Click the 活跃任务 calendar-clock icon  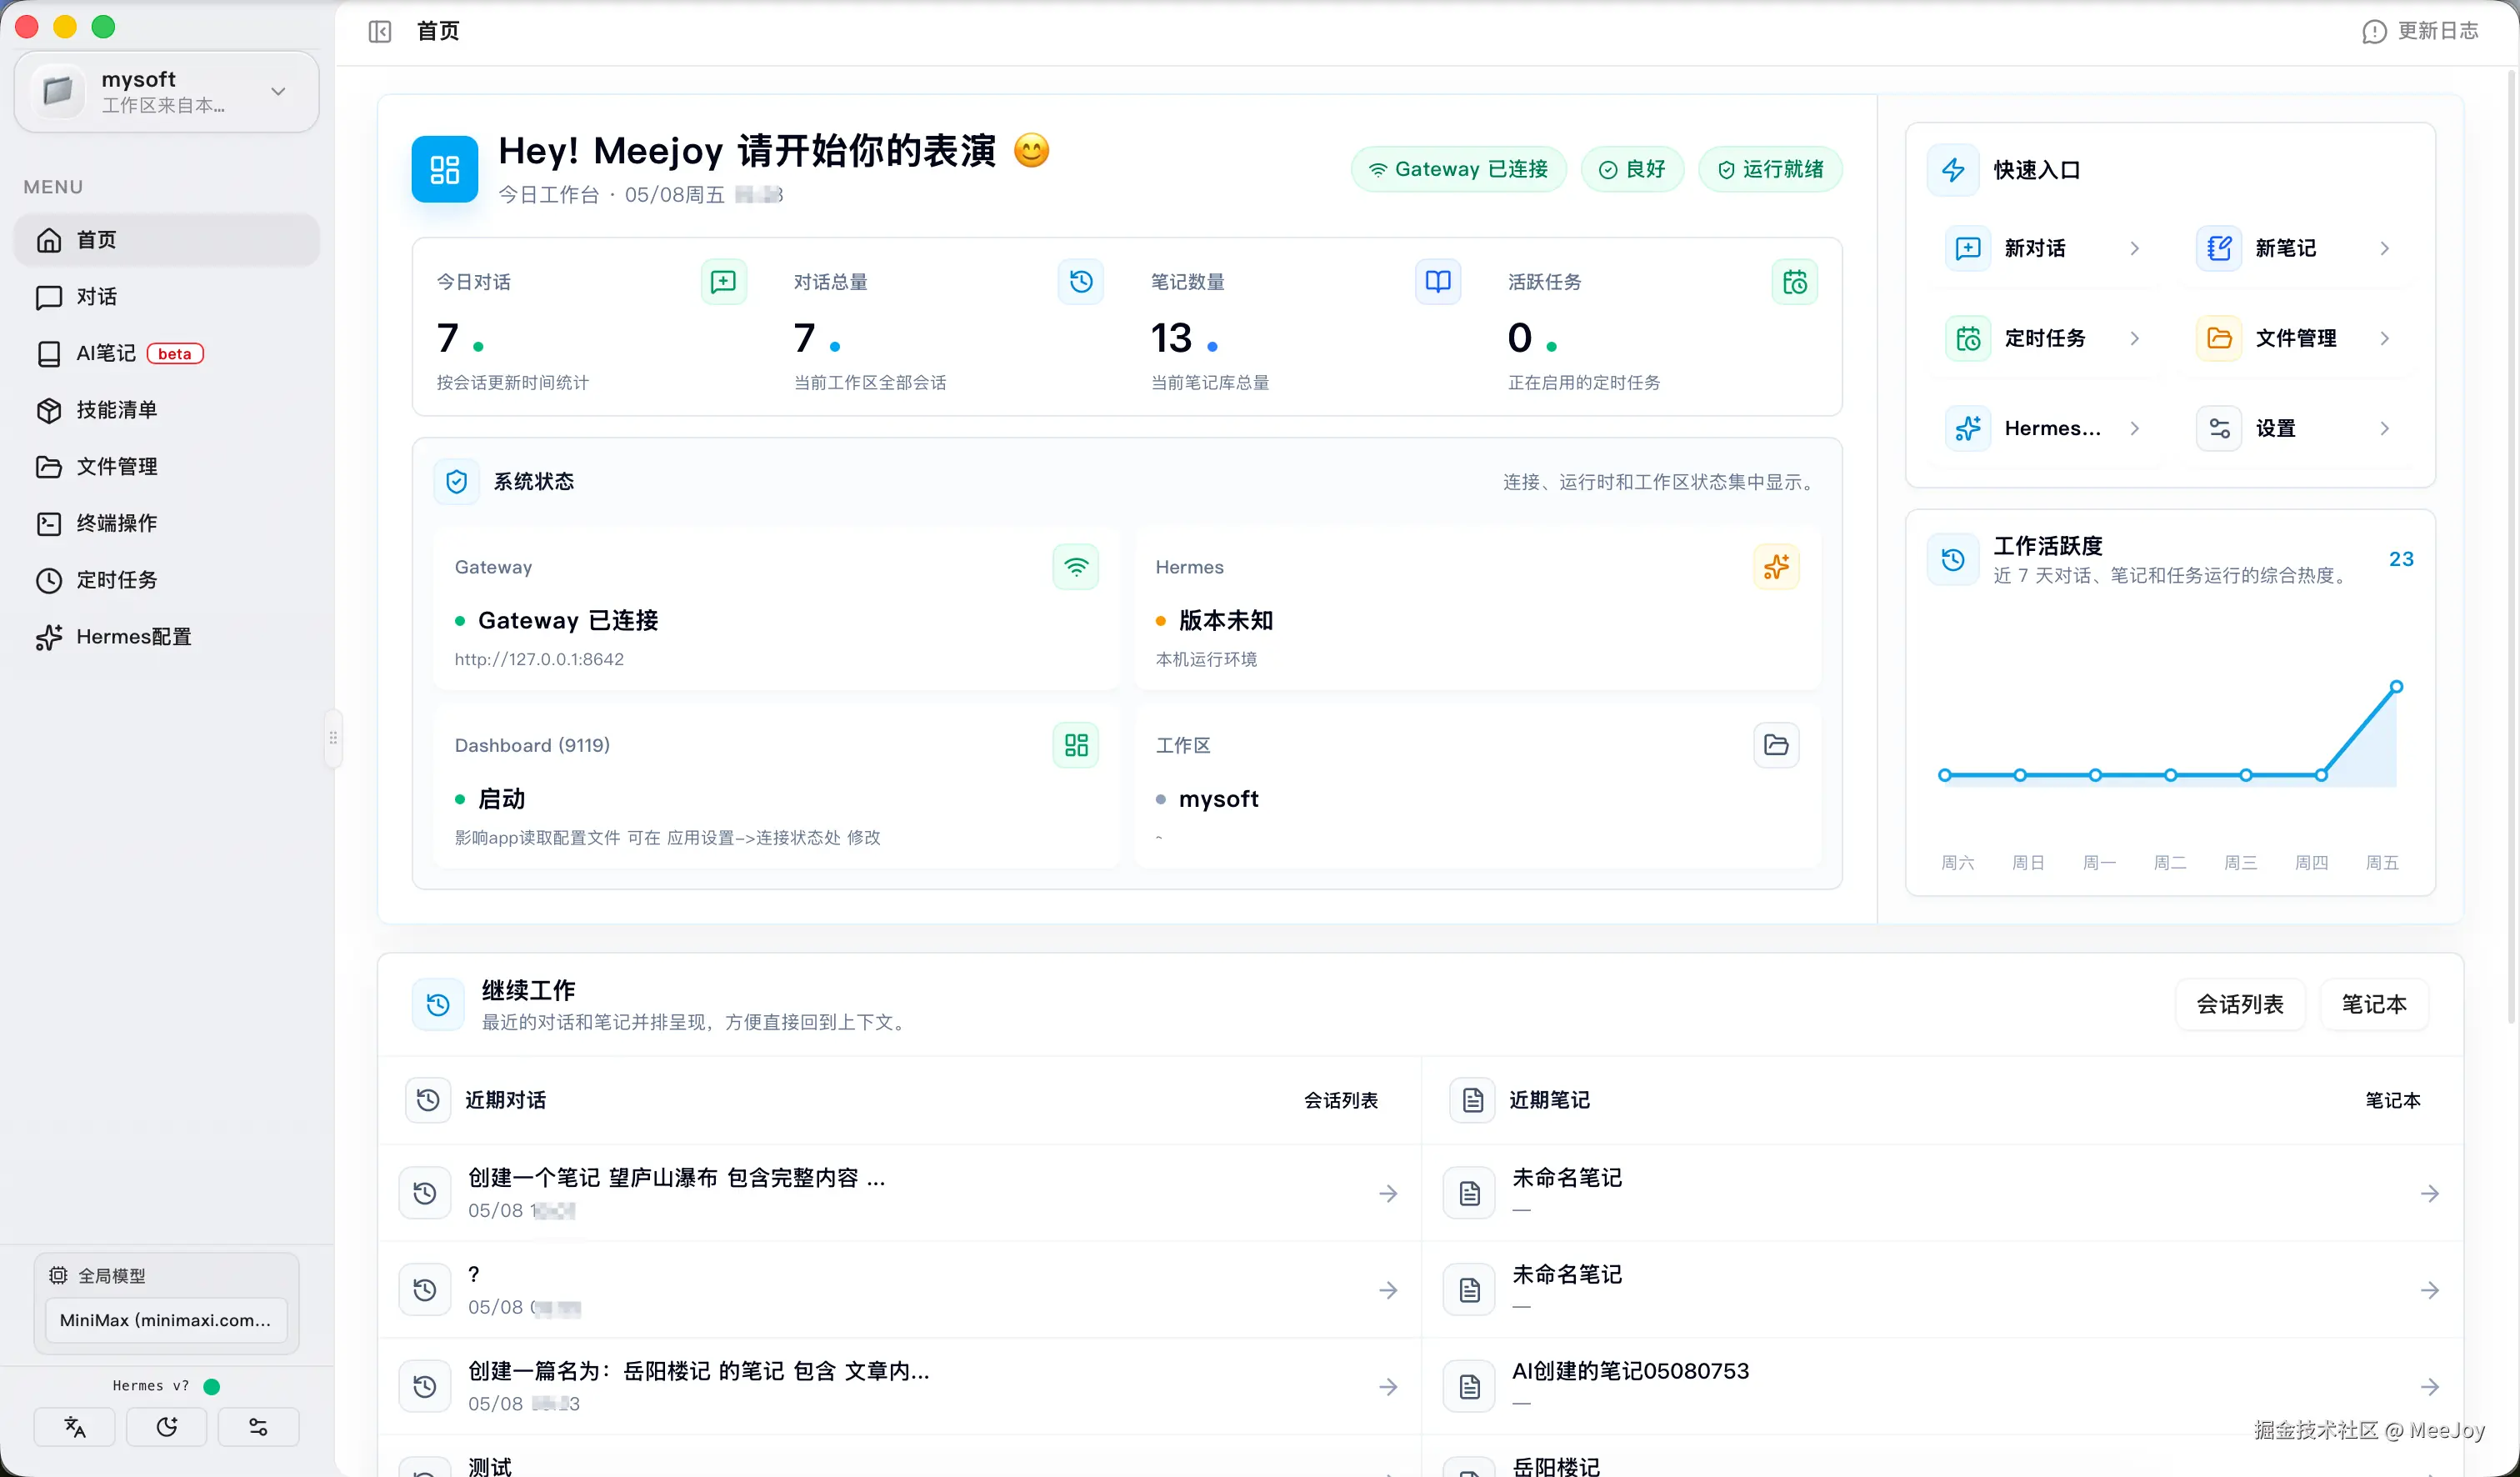tap(1795, 282)
